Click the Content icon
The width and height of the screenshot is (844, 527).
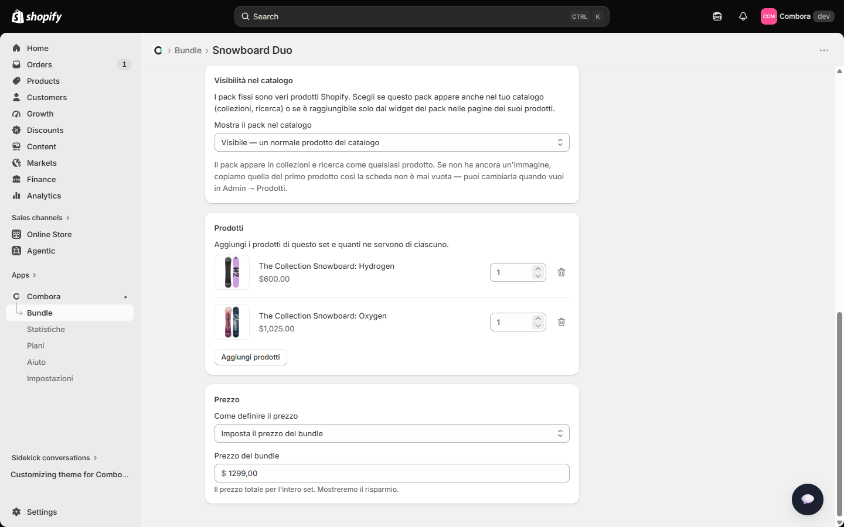click(x=16, y=146)
